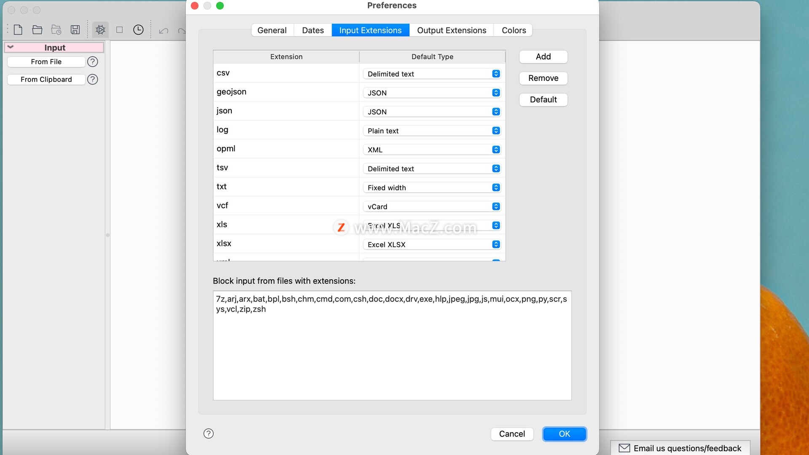Click the Run gear toolbar icon
Image resolution: width=809 pixels, height=455 pixels.
point(100,30)
